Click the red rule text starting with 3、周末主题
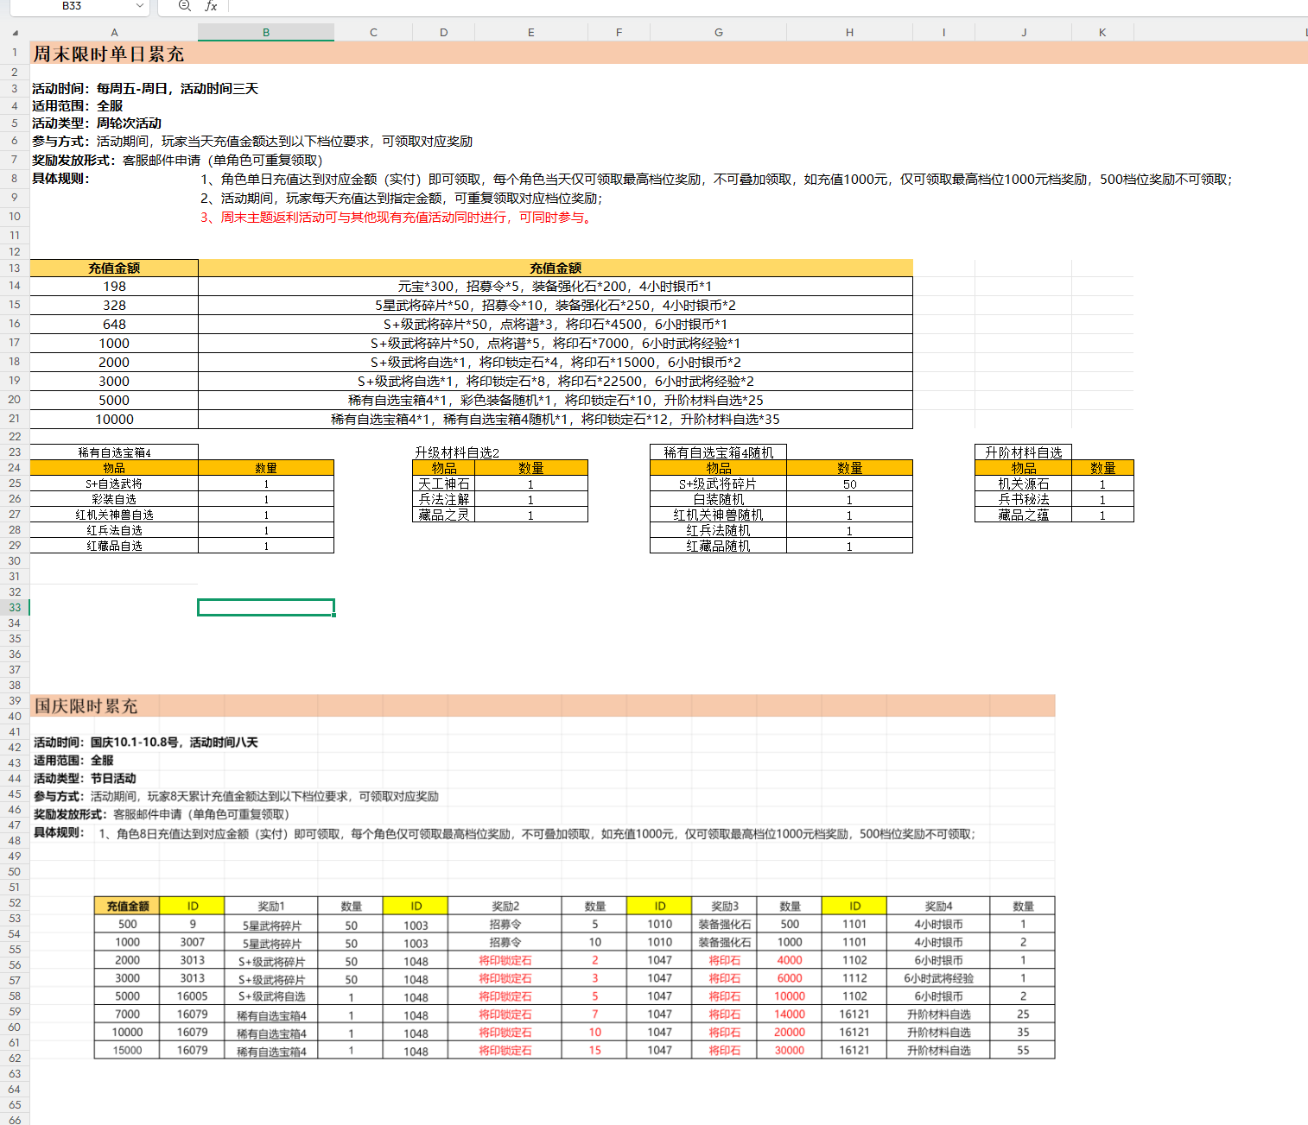The image size is (1308, 1125). click(397, 218)
